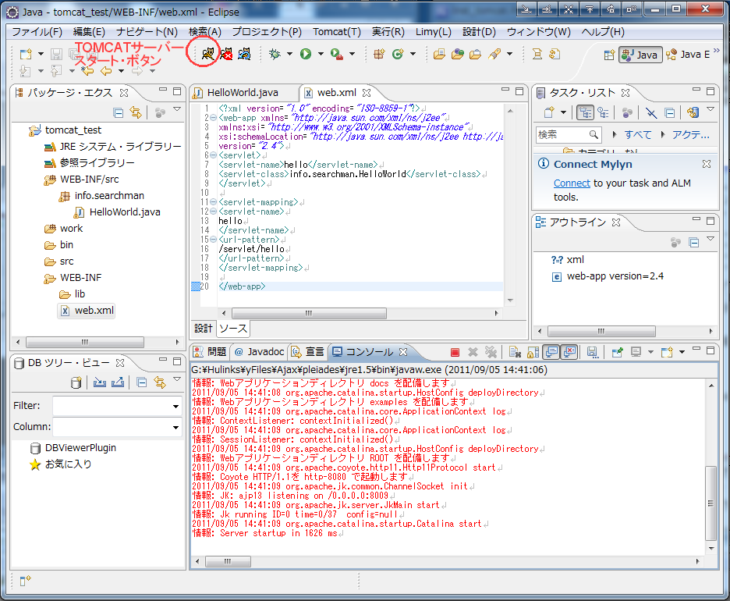The image size is (730, 601).
Task: Select the Java perspective button
Action: [640, 55]
